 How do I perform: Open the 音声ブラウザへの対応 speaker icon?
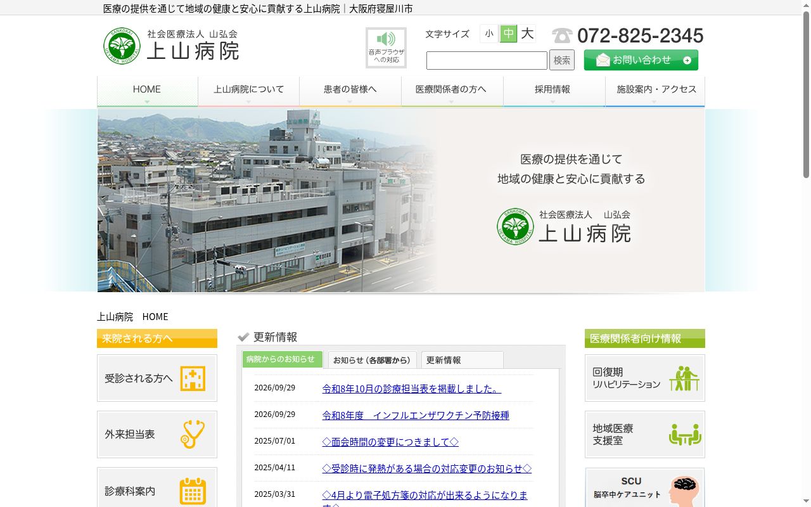pos(386,48)
